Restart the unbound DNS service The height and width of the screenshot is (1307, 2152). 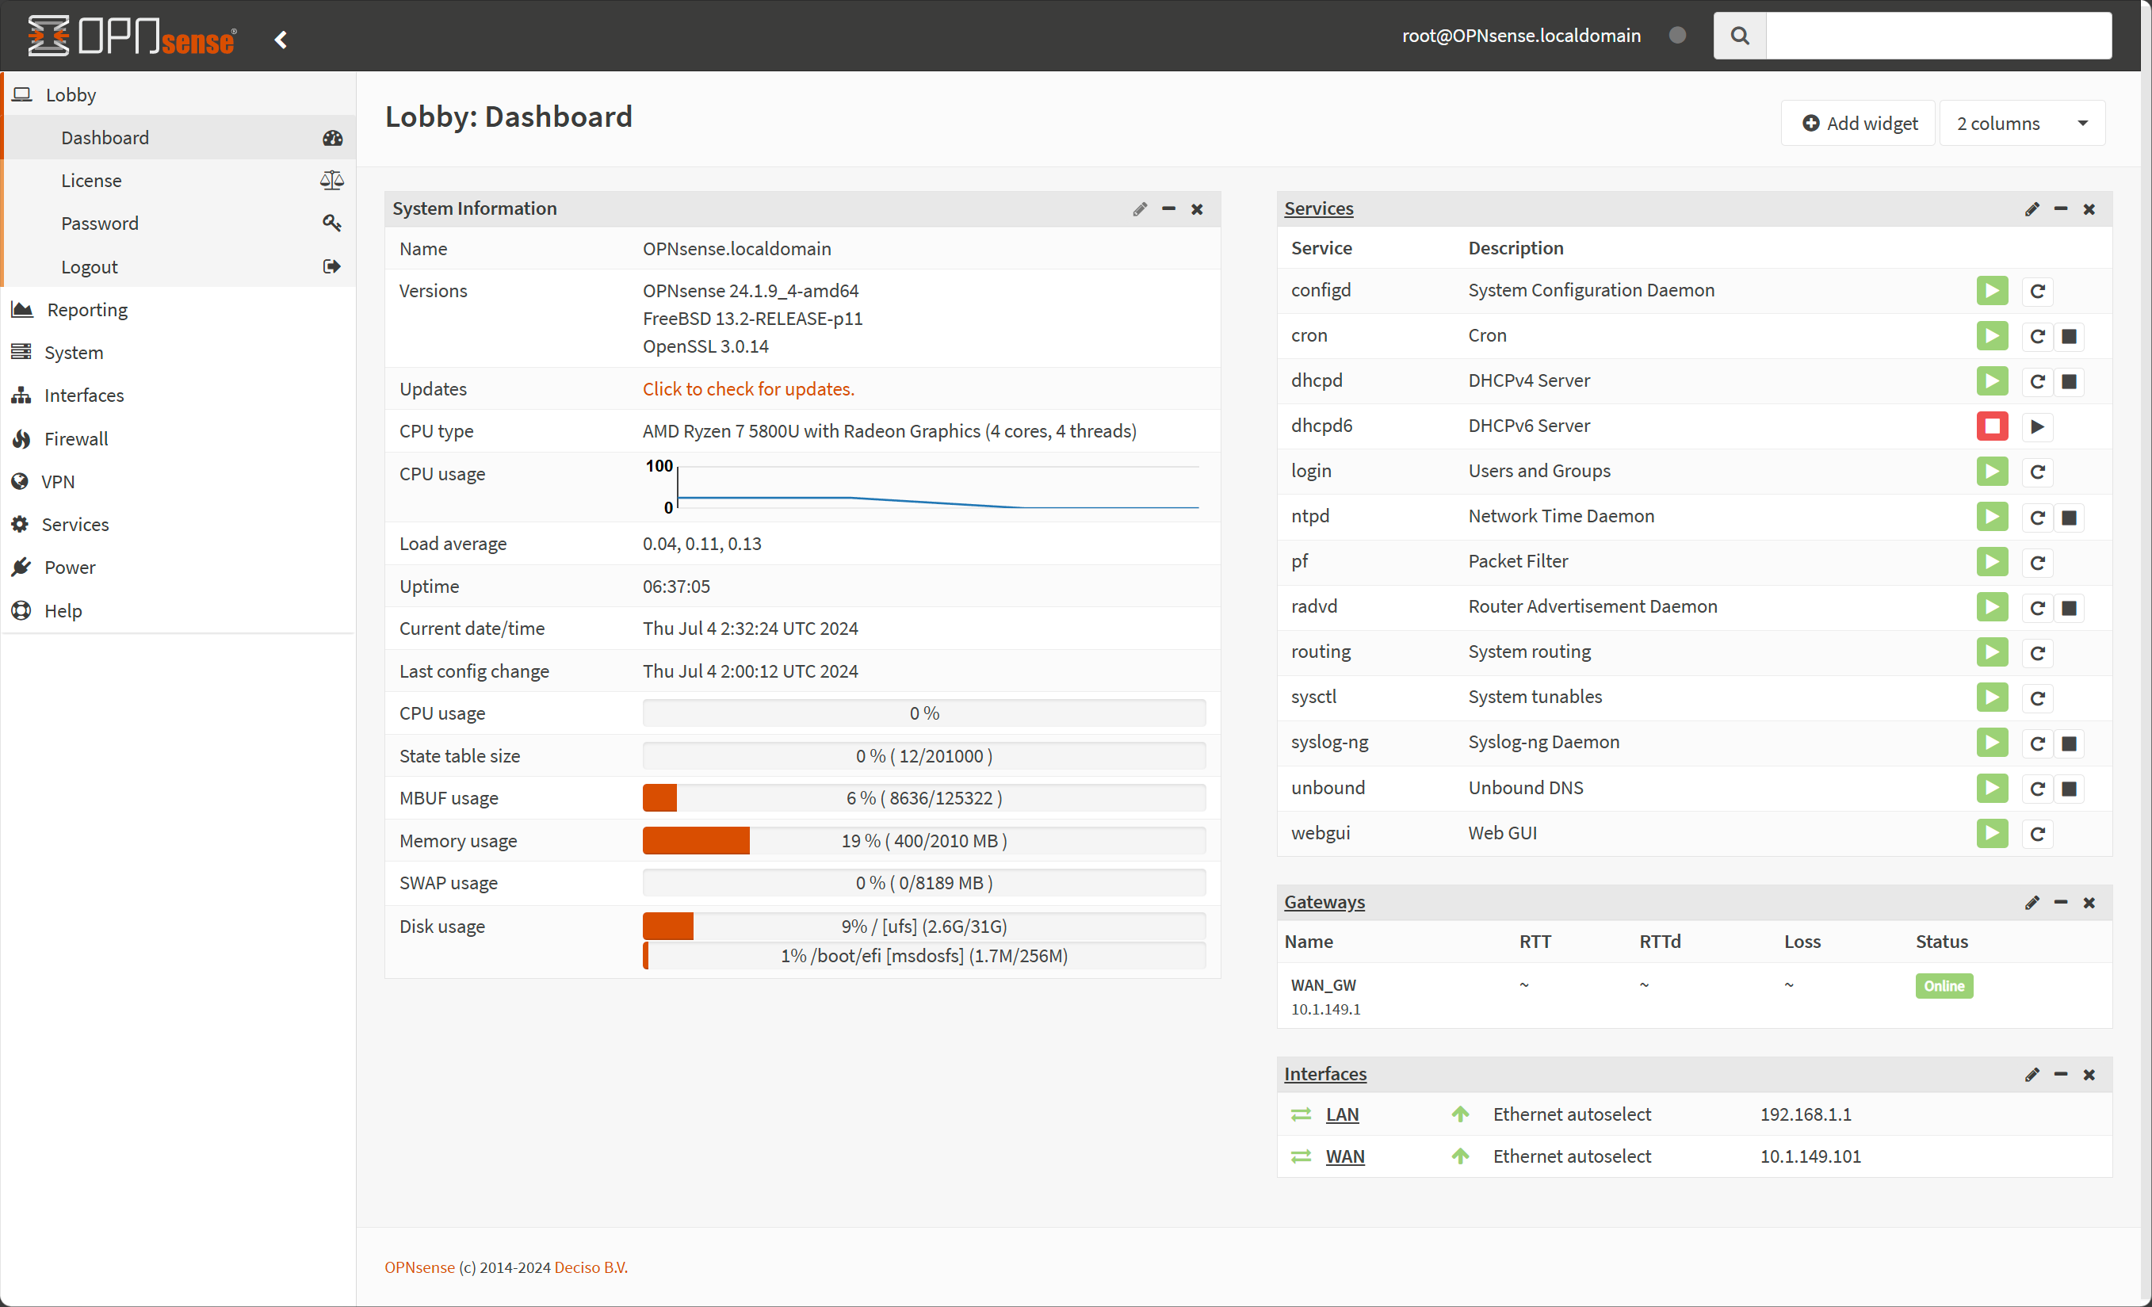(2037, 789)
